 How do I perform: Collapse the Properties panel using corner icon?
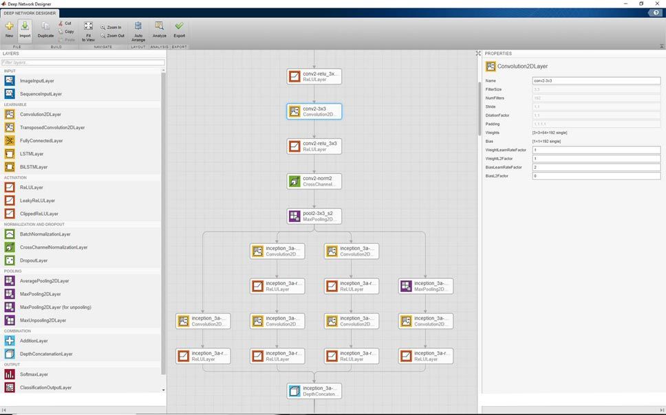coord(478,54)
